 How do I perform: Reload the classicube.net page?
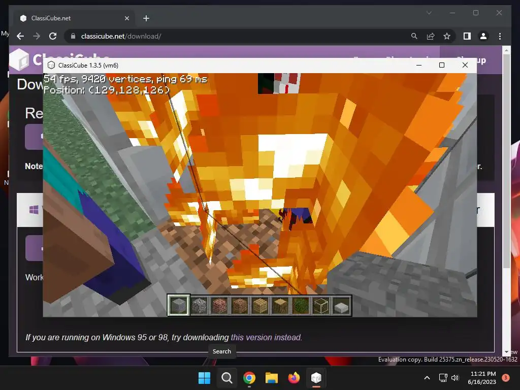(x=53, y=36)
